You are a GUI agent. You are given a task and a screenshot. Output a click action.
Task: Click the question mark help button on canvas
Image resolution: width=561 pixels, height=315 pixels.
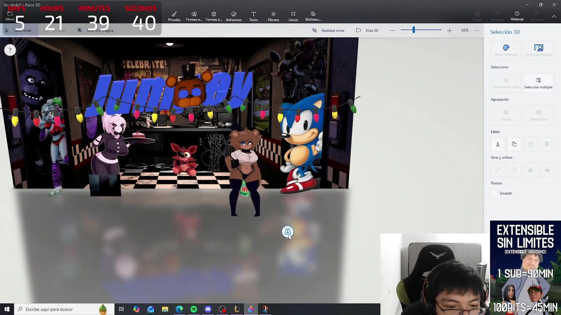10,50
